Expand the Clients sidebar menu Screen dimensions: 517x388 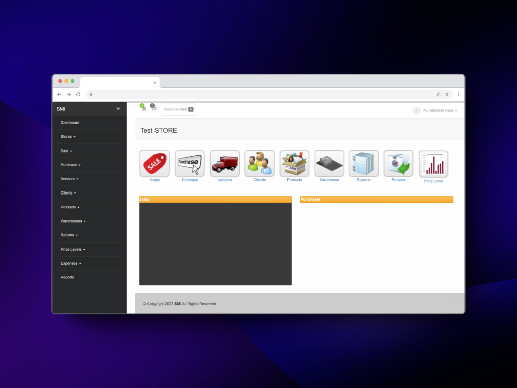point(68,193)
